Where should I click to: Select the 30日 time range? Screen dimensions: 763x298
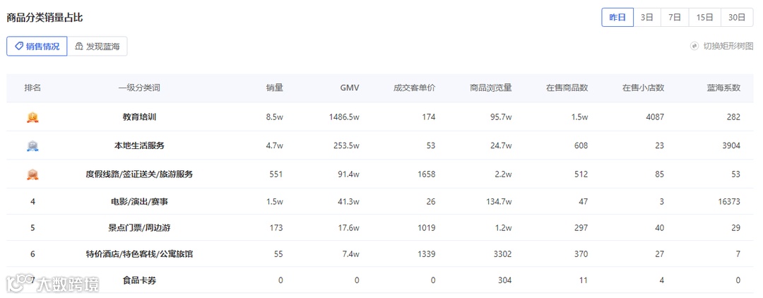pos(737,18)
